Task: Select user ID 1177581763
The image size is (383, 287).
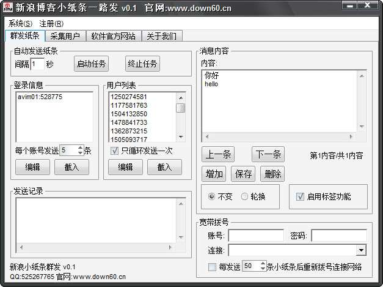Action: point(129,105)
